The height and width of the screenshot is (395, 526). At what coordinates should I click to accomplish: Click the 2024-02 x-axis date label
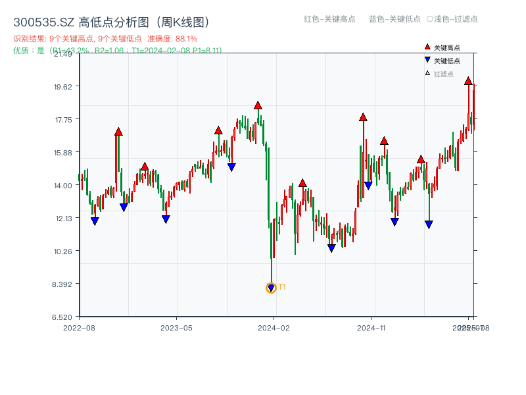tap(275, 327)
